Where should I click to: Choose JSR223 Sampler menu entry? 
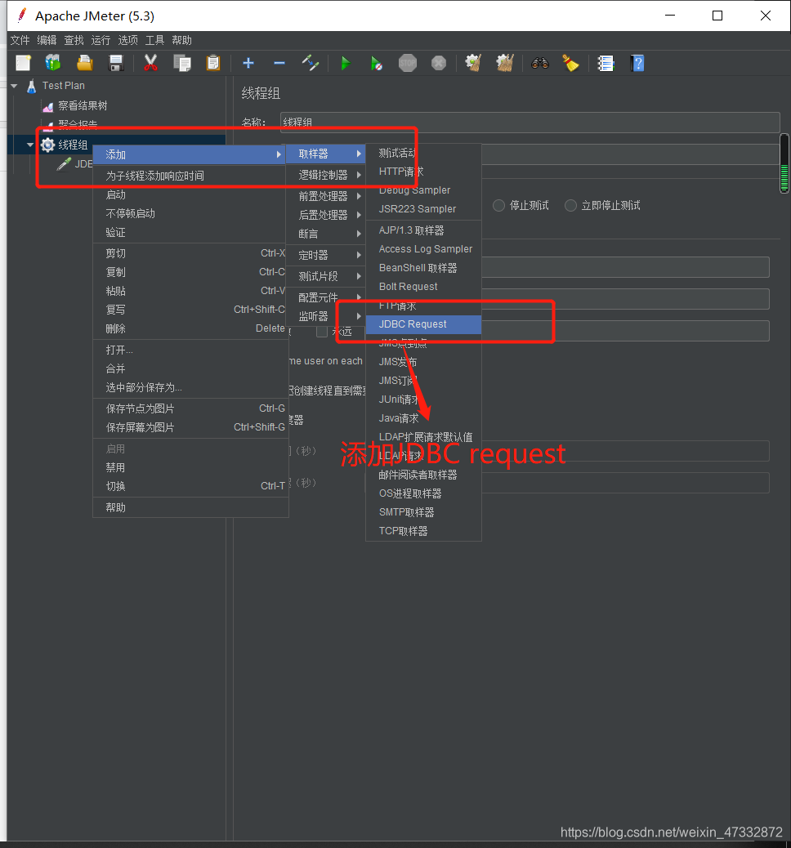click(x=423, y=209)
